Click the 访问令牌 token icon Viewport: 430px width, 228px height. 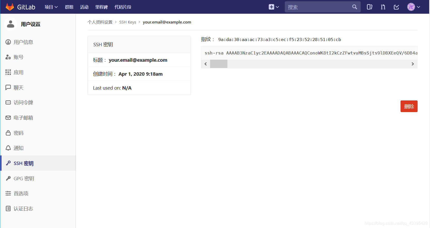point(8,103)
